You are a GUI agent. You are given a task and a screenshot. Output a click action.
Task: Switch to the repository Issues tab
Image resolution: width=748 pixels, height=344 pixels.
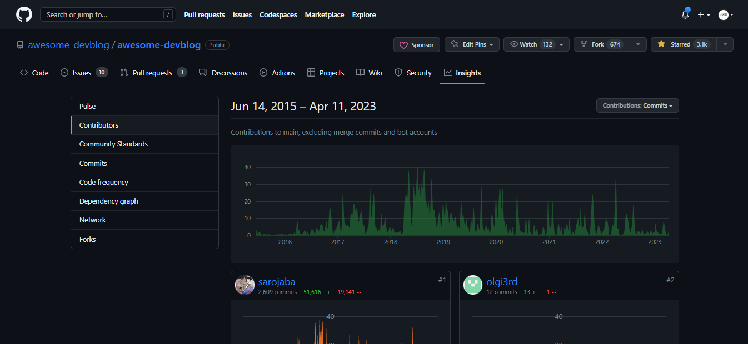click(84, 73)
